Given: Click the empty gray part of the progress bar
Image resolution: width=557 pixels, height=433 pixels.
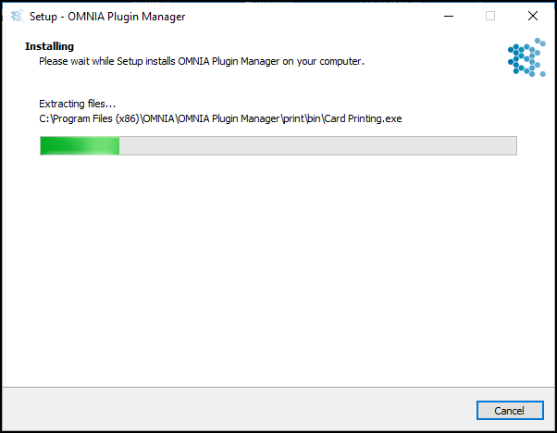Looking at the screenshot, I should [x=317, y=145].
